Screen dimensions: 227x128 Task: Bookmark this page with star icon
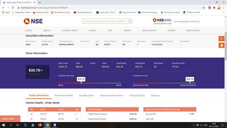[204, 8]
